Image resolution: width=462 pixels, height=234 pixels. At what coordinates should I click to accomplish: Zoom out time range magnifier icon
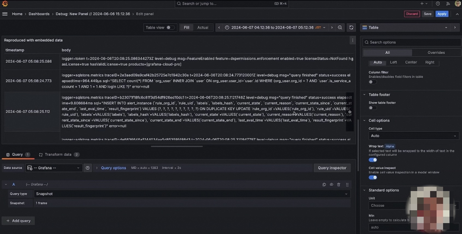tap(340, 28)
